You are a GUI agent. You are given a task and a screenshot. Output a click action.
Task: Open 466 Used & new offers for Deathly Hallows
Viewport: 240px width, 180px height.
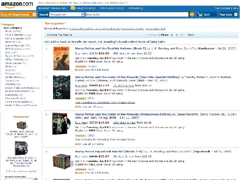pos(124,53)
